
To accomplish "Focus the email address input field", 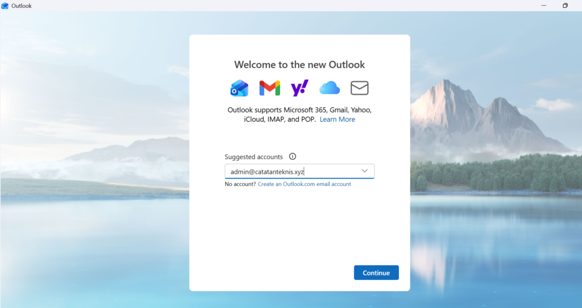I will coord(300,172).
